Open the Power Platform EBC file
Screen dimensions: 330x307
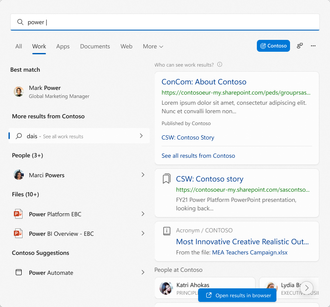coord(79,214)
